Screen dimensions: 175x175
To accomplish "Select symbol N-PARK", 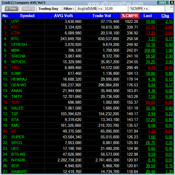I will (19, 160).
